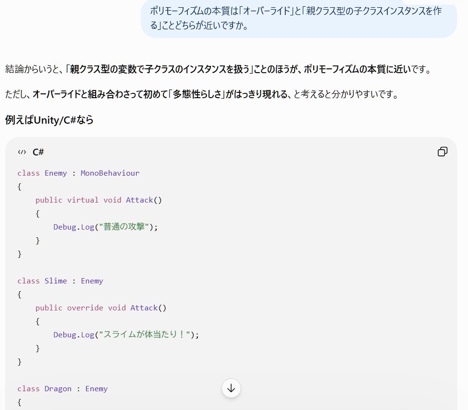Click the line public override void Attack()

(100, 308)
